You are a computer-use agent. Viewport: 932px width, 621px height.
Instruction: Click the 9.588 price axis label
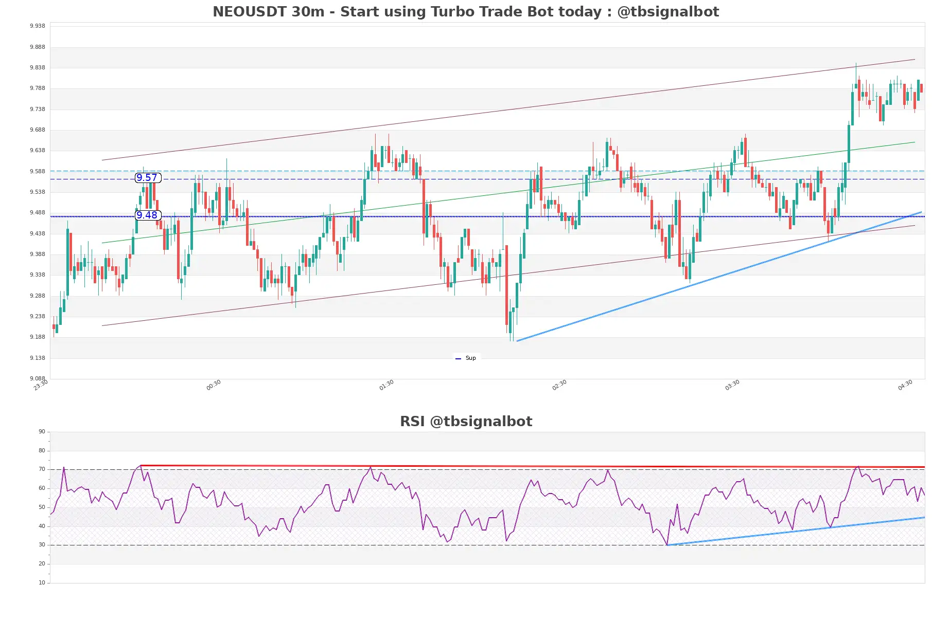38,172
